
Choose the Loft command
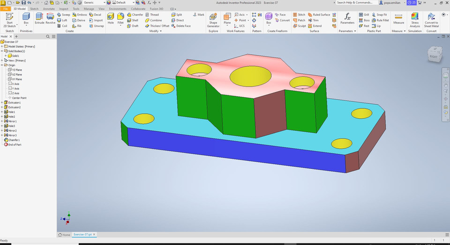click(x=62, y=20)
